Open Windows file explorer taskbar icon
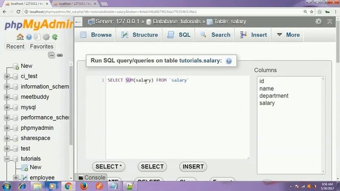 coord(37,186)
